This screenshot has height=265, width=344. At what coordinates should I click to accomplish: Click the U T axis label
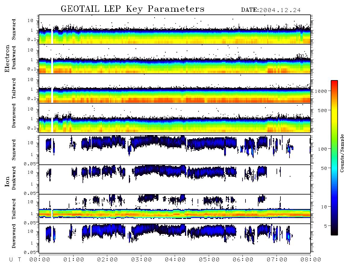(15, 260)
